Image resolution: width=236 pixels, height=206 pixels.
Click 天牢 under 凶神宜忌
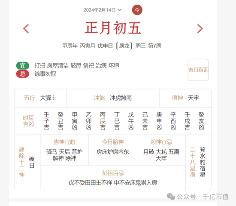161,158
